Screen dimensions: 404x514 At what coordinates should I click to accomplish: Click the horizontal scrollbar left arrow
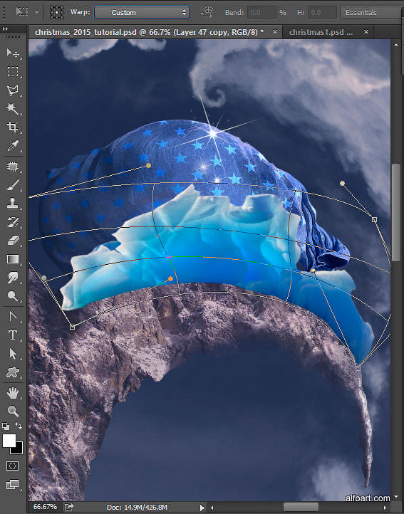coord(212,508)
